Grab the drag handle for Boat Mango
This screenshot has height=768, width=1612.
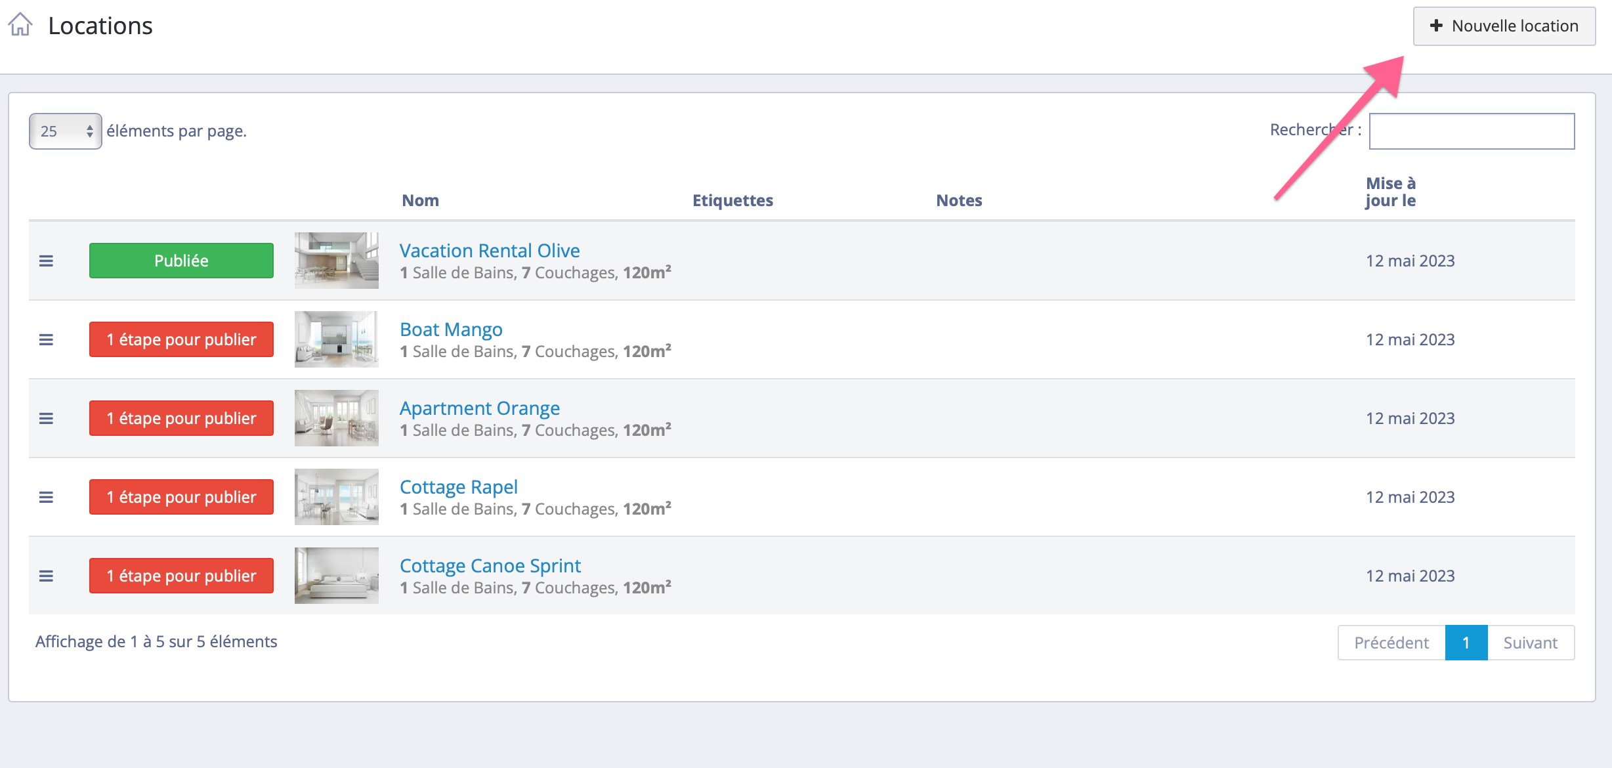coord(46,339)
